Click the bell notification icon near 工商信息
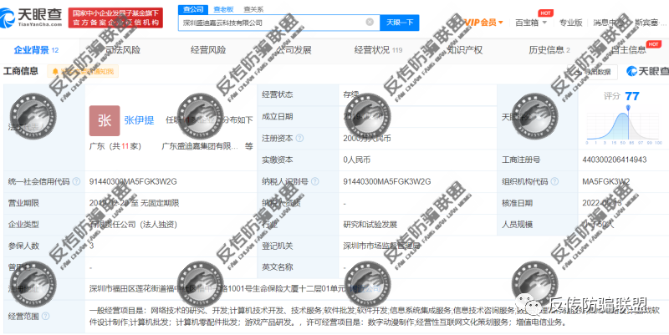The width and height of the screenshot is (669, 335). [55, 72]
